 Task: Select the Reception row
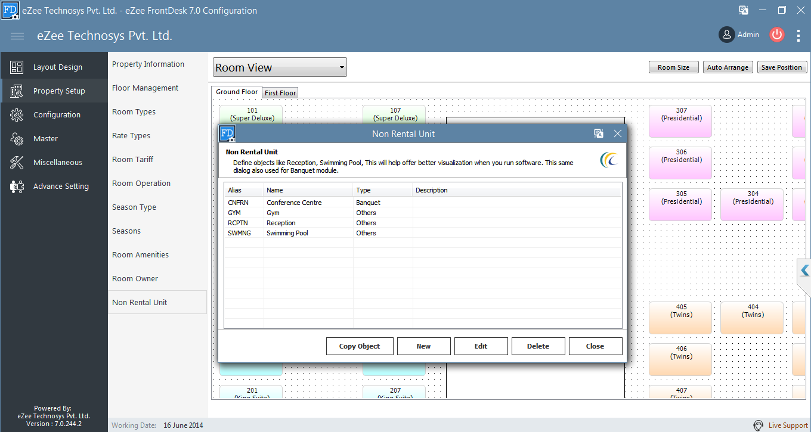point(423,223)
